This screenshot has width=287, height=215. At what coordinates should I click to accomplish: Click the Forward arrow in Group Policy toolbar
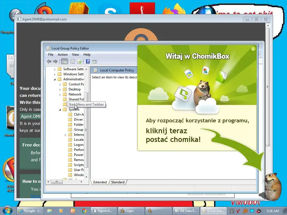(55, 62)
